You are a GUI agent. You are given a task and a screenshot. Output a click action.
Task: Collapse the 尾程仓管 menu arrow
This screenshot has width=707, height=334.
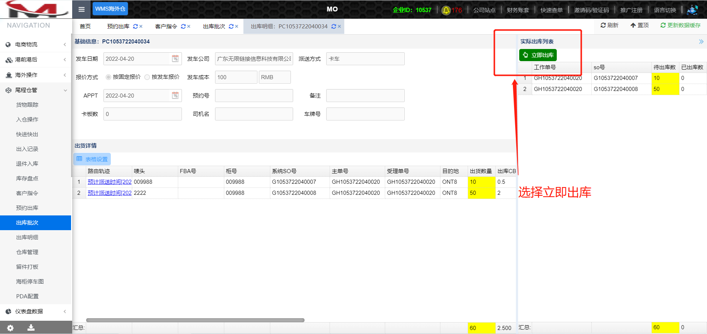click(65, 90)
